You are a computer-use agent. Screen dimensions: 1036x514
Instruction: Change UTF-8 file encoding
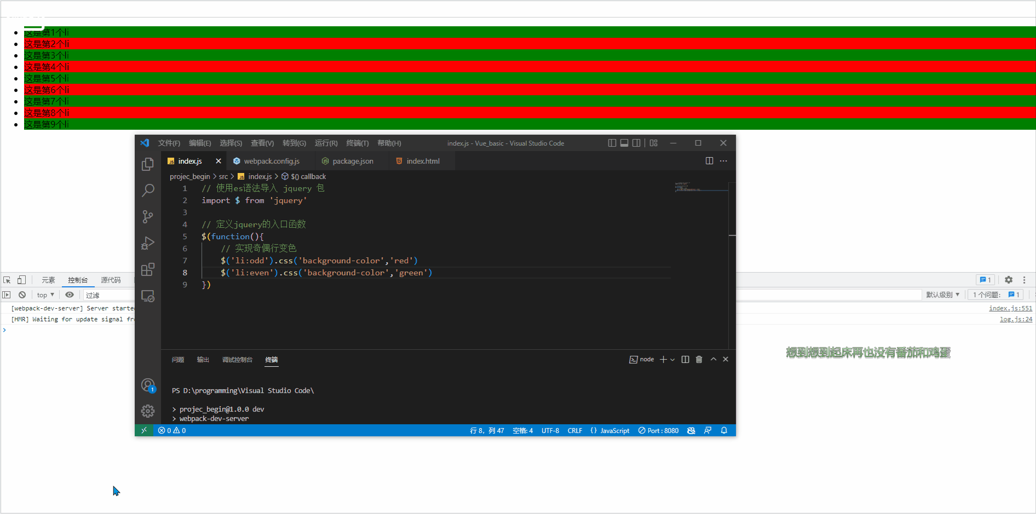pyautogui.click(x=550, y=431)
